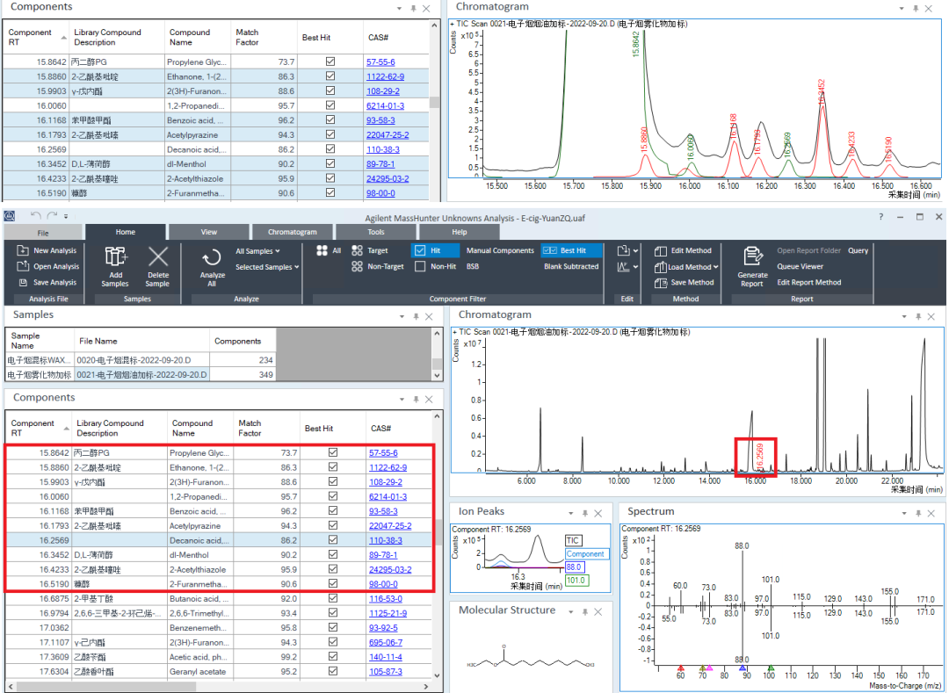Click the Components list horizontal scrollbar
This screenshot has width=949, height=693.
[x=218, y=686]
